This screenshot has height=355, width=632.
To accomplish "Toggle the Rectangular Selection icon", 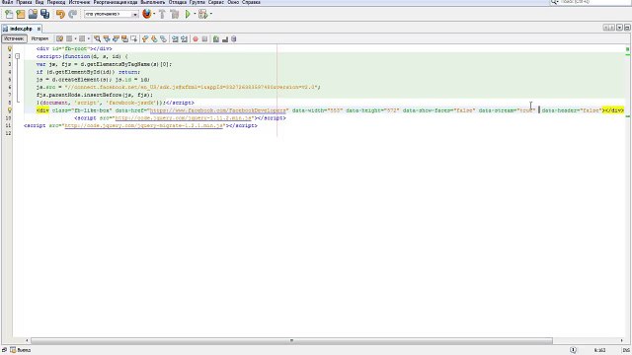I will click(134, 39).
